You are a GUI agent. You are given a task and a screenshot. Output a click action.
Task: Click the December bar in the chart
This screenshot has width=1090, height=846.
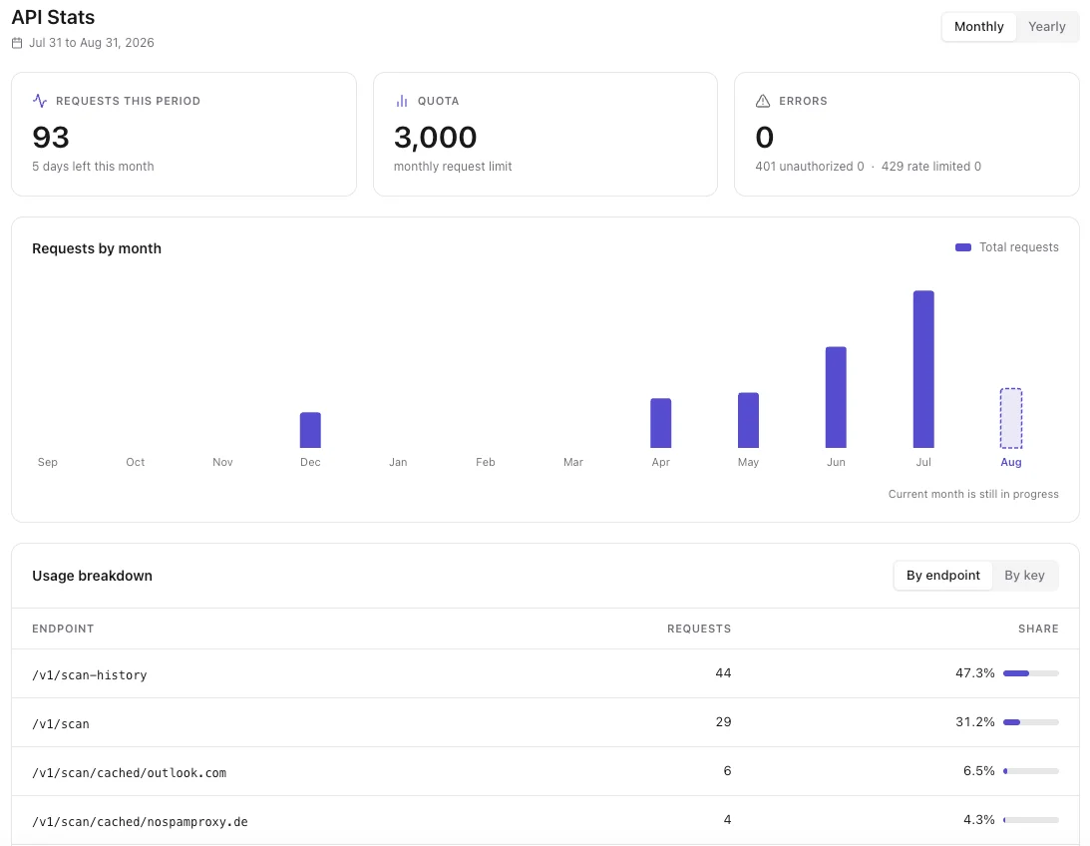point(310,430)
